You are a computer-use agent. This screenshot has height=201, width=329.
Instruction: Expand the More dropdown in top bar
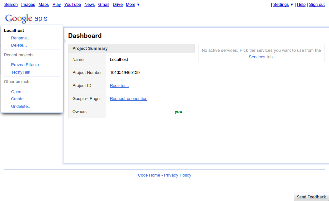133,5
